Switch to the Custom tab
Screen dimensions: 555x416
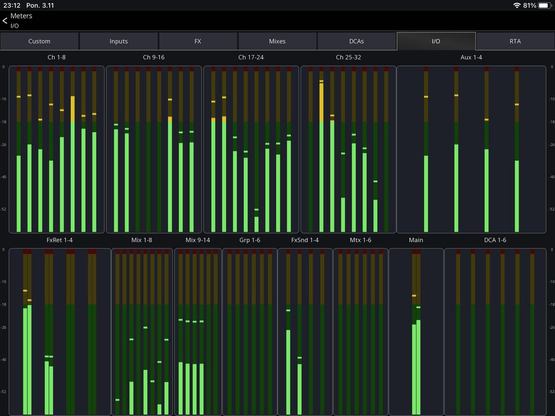click(39, 42)
